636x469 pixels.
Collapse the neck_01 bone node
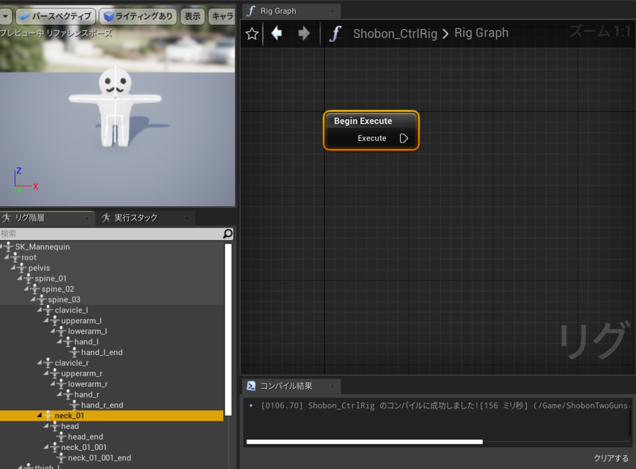(x=40, y=415)
